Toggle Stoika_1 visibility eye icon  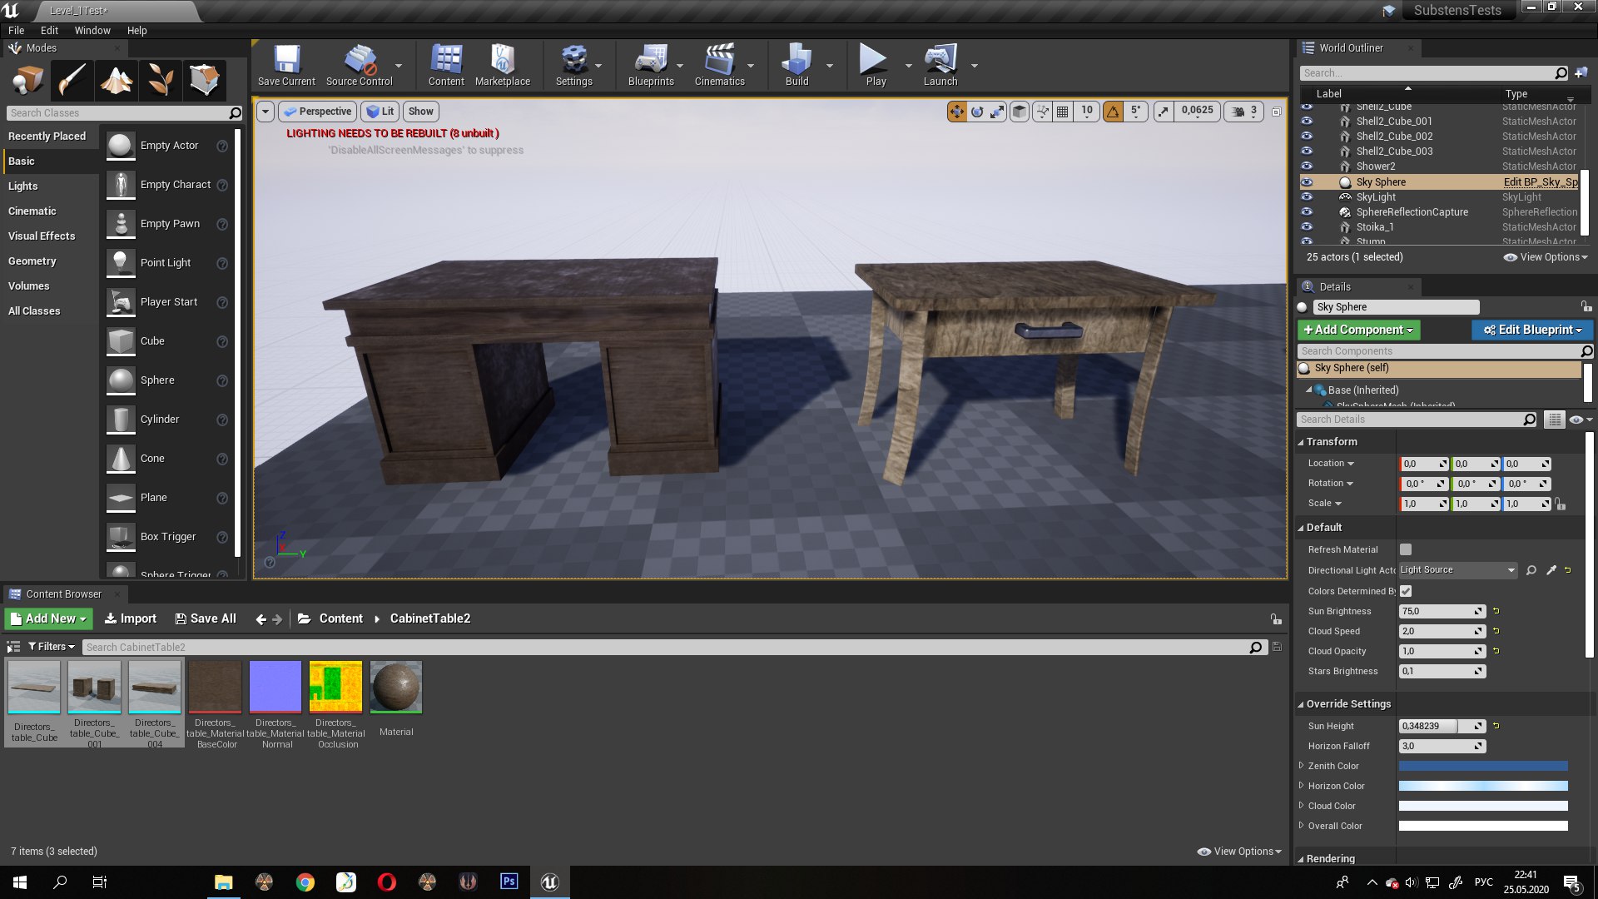1307,227
